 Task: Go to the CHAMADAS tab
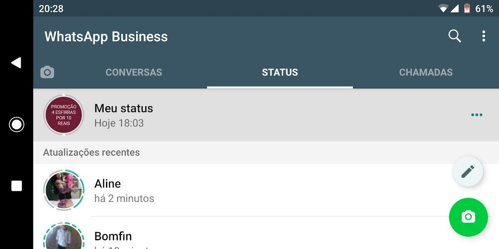tap(426, 72)
